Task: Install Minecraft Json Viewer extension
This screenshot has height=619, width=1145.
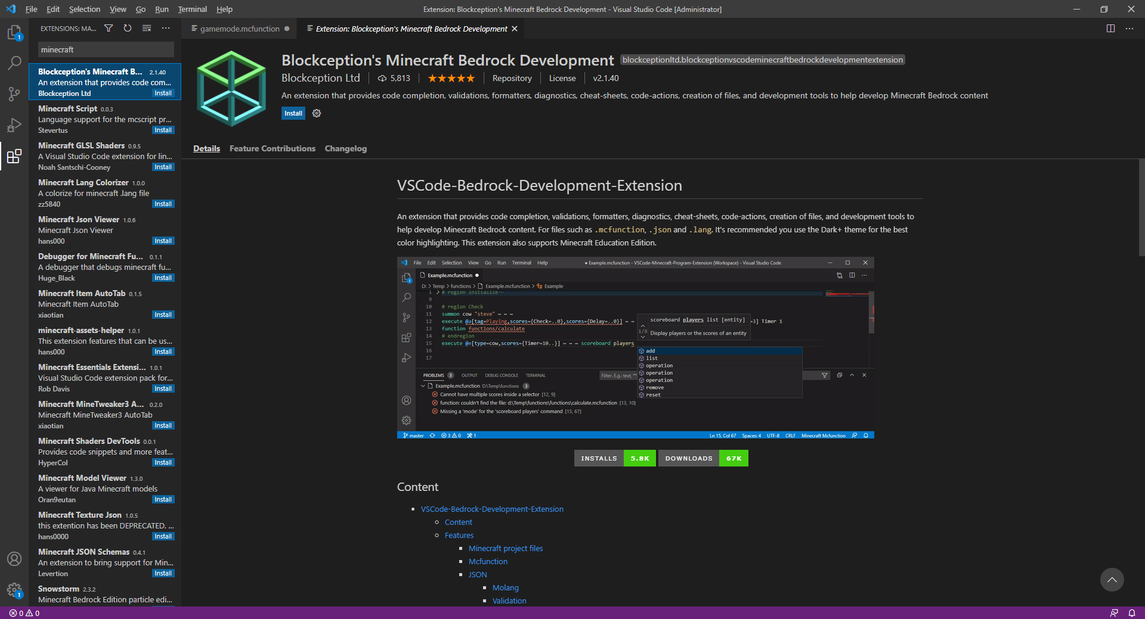Action: click(x=163, y=241)
